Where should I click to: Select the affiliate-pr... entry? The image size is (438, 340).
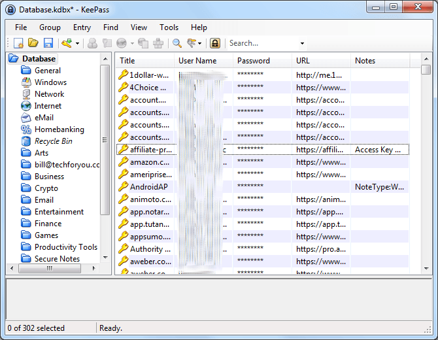click(x=263, y=150)
